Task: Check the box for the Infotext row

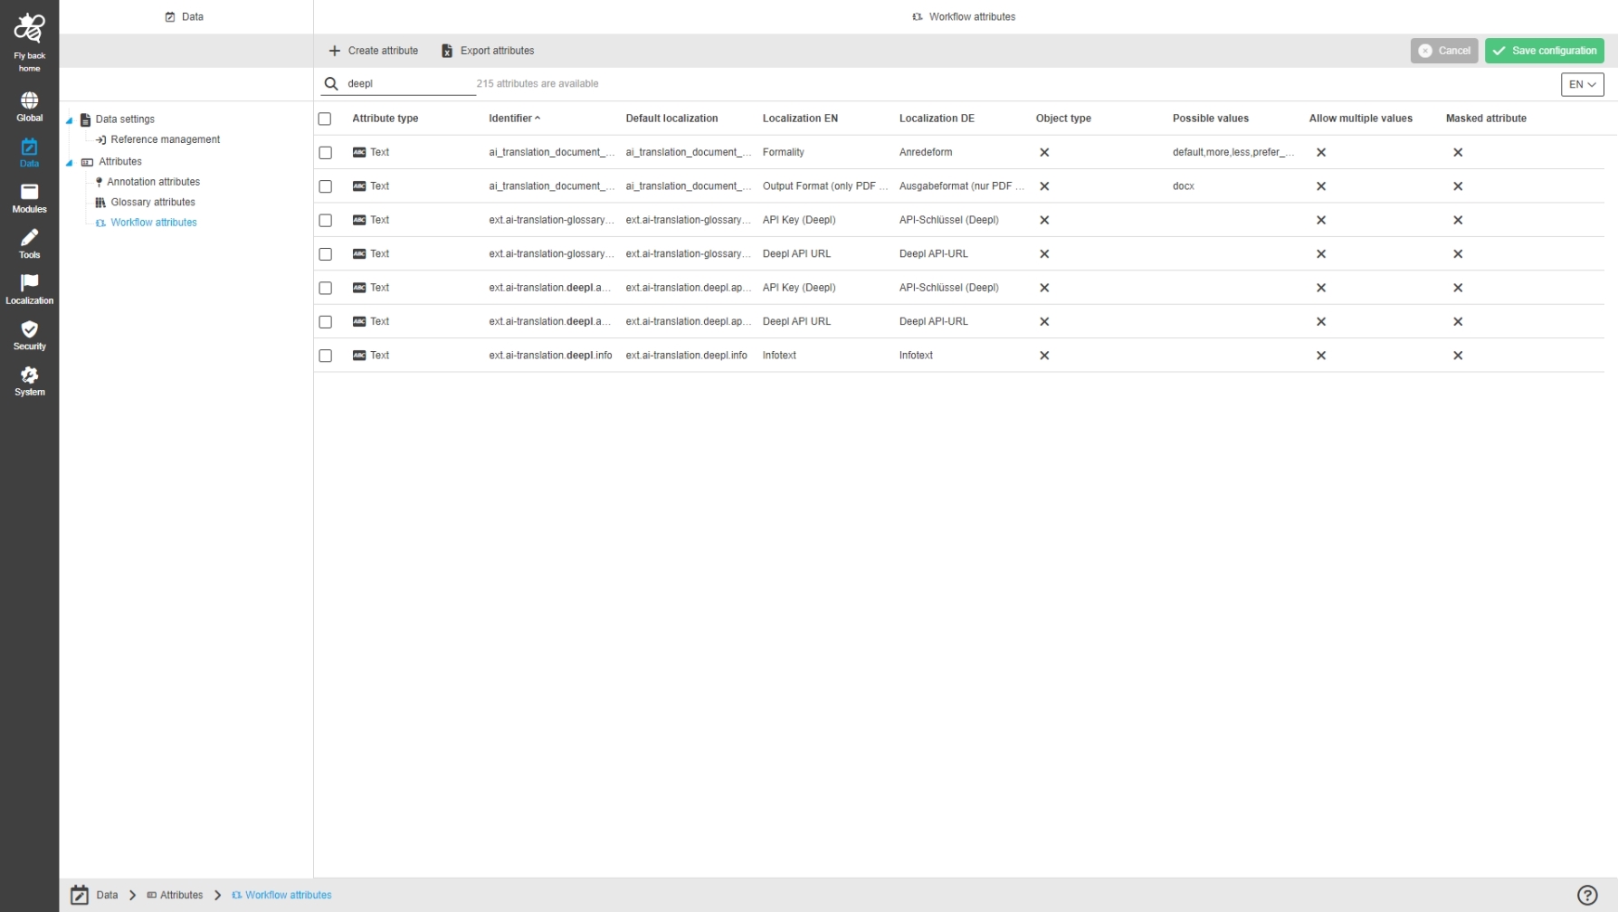Action: 326,356
